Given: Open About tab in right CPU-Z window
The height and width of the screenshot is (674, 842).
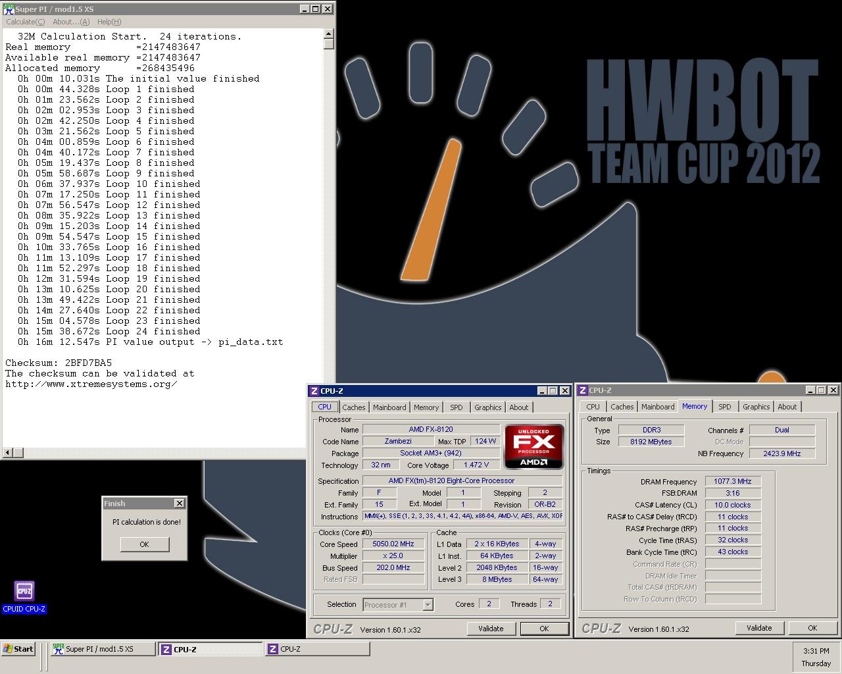Looking at the screenshot, I should click(x=787, y=407).
